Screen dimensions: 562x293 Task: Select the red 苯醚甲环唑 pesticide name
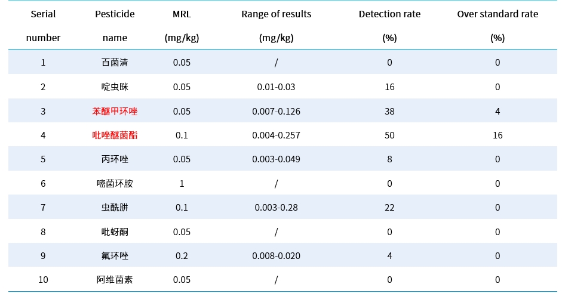point(115,111)
